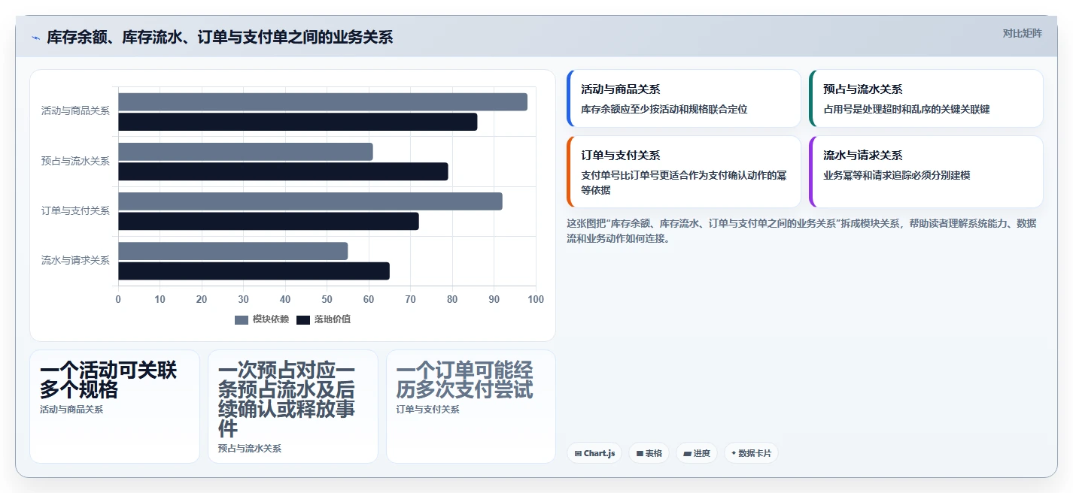Viewport: 1073px width, 493px height.
Task: Click the 订单与支付关系 caption under third stat card
Action: point(428,410)
